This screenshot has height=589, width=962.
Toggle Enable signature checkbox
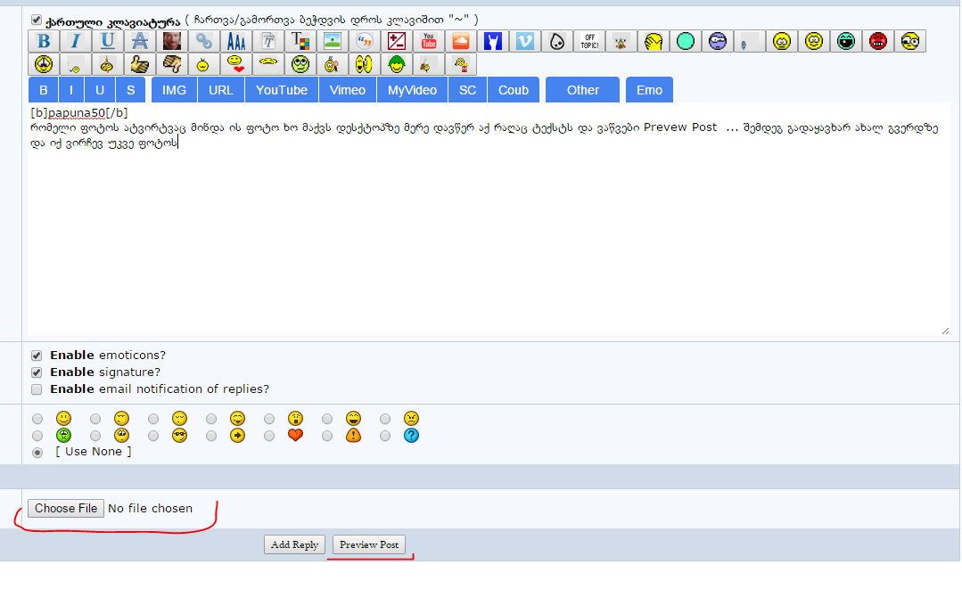point(37,372)
